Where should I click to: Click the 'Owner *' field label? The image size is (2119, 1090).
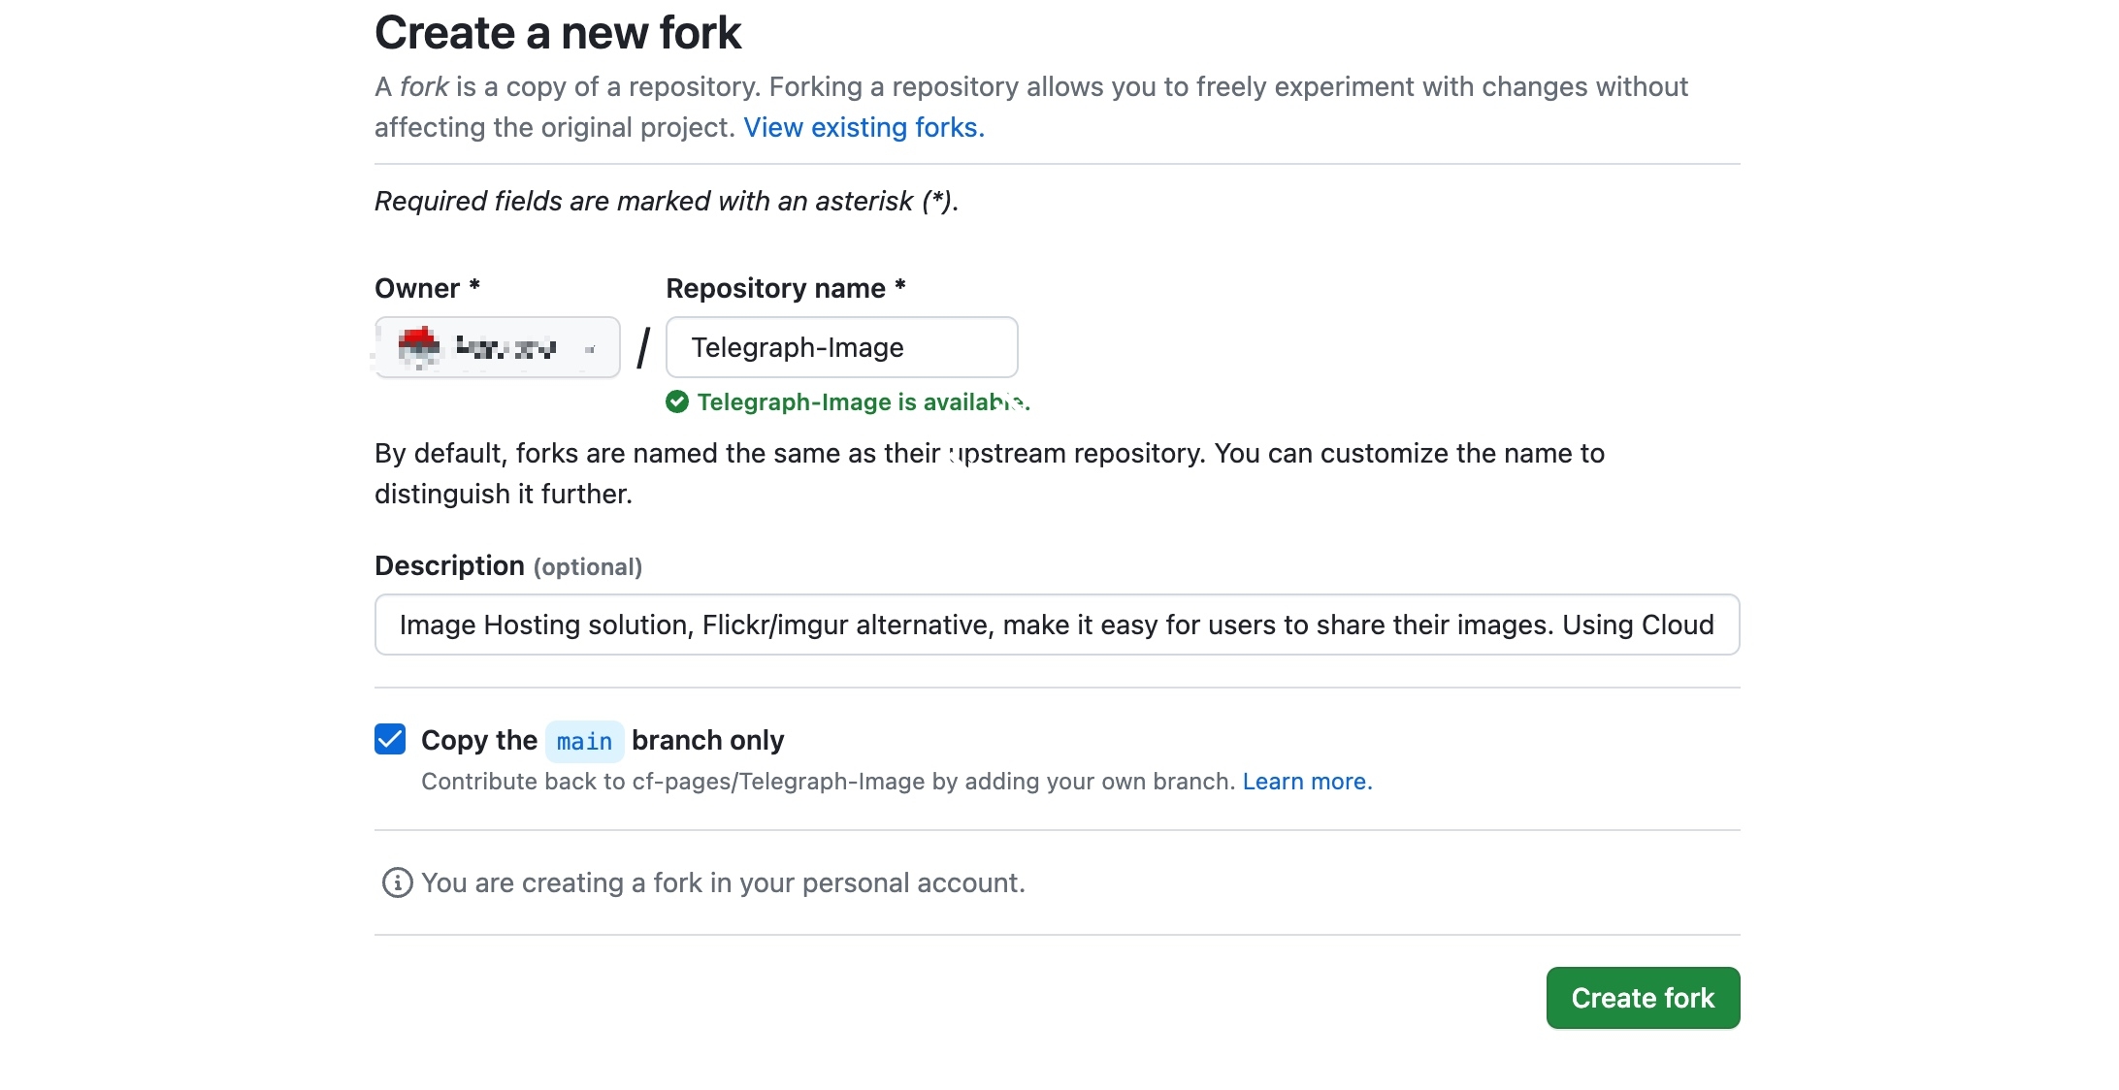[427, 288]
